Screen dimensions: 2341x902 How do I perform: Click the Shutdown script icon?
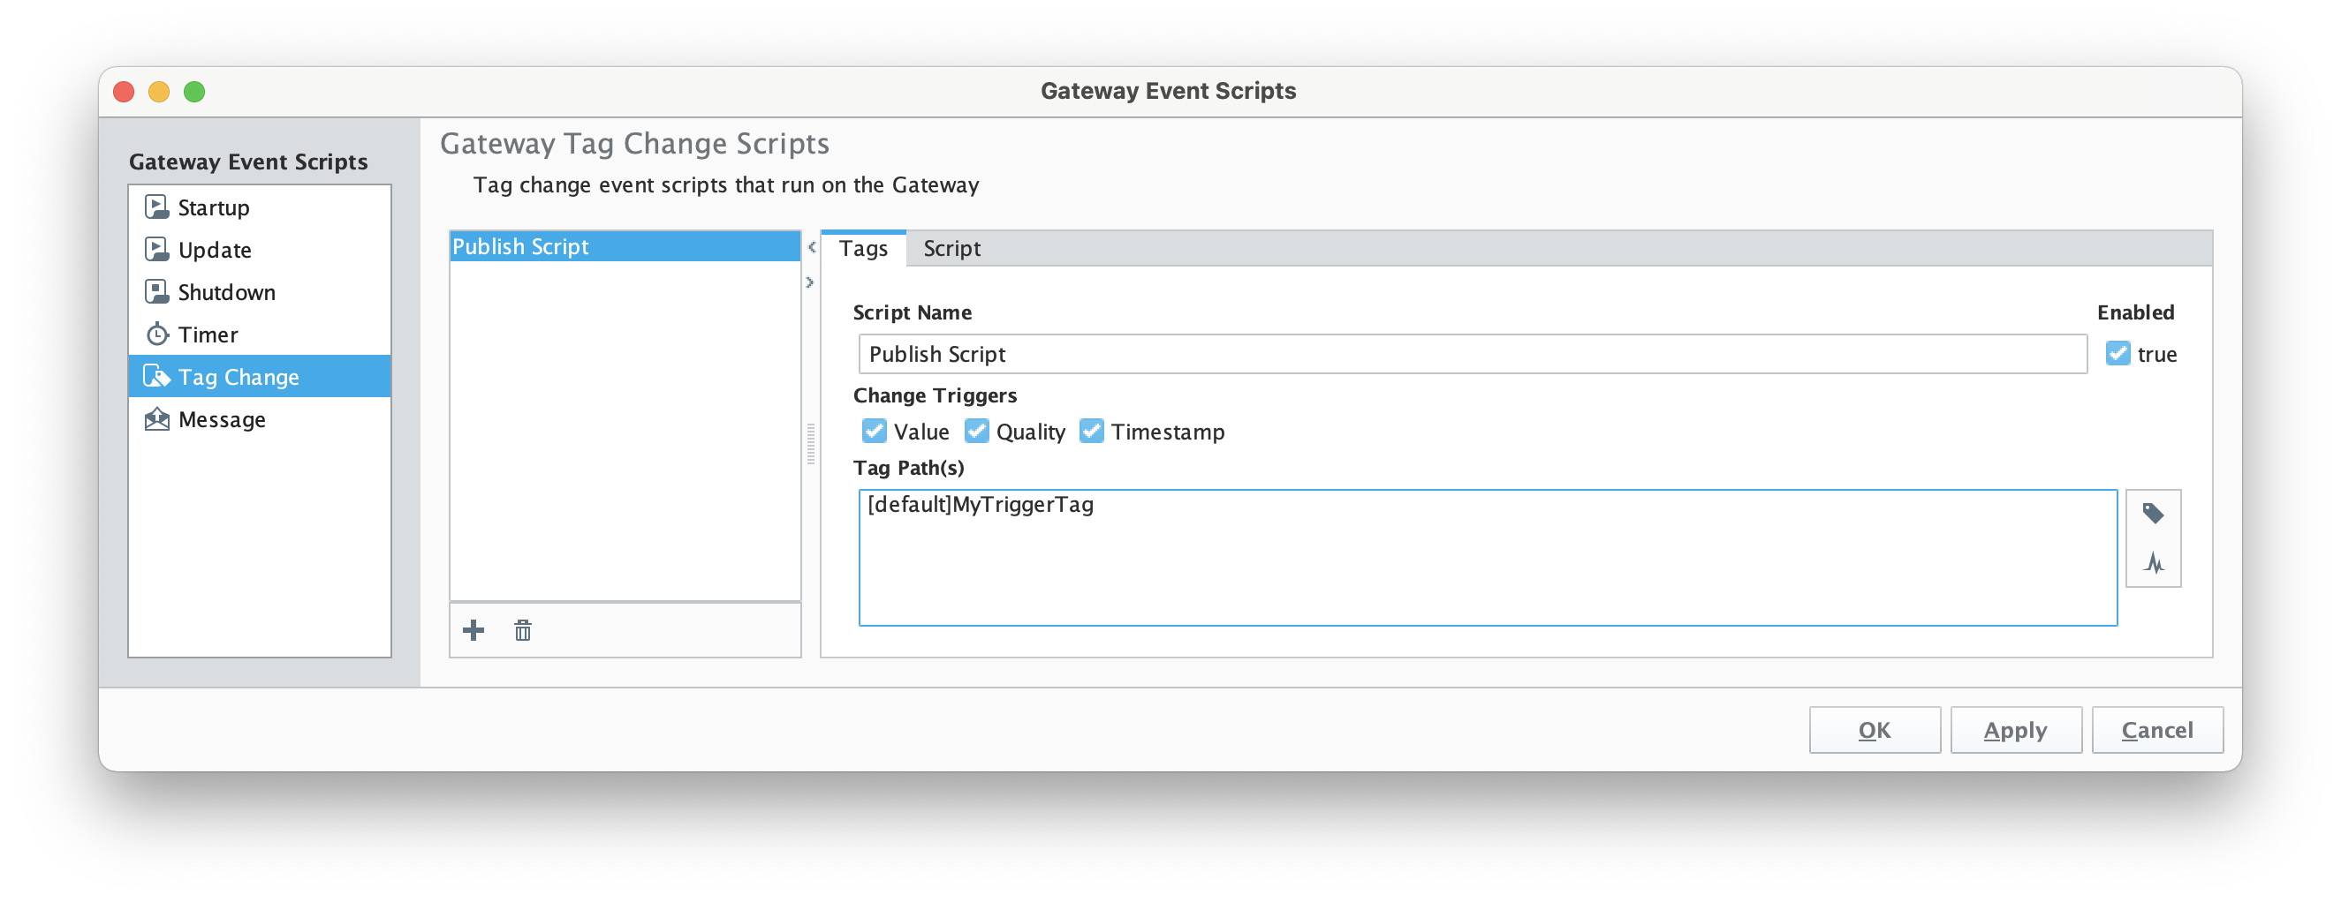pyautogui.click(x=156, y=291)
